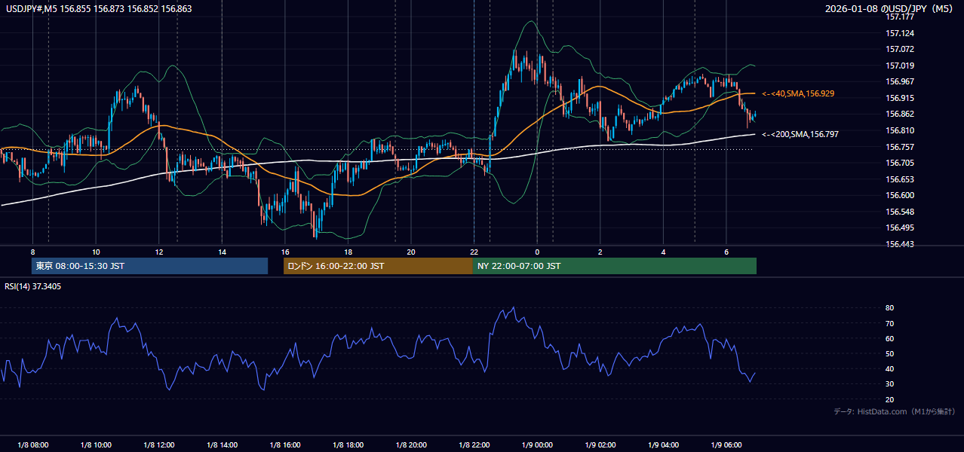Click price axis value 156.705

(899, 163)
